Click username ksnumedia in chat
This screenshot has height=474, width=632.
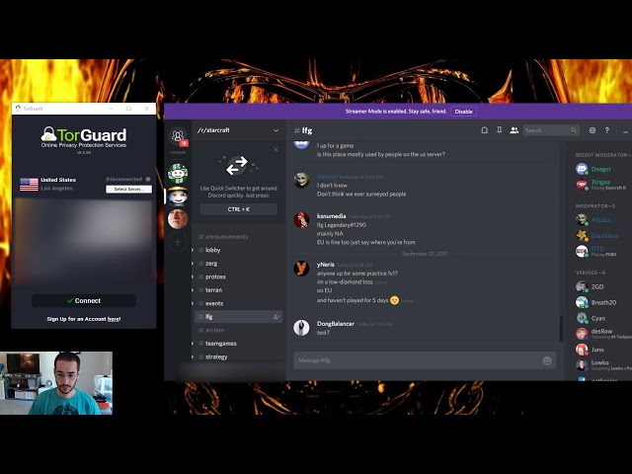[332, 216]
